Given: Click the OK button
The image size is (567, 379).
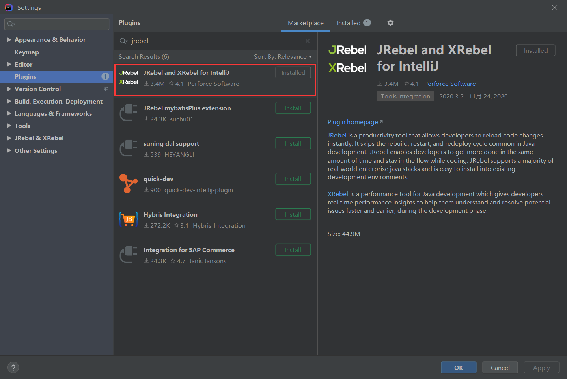Looking at the screenshot, I should (459, 368).
